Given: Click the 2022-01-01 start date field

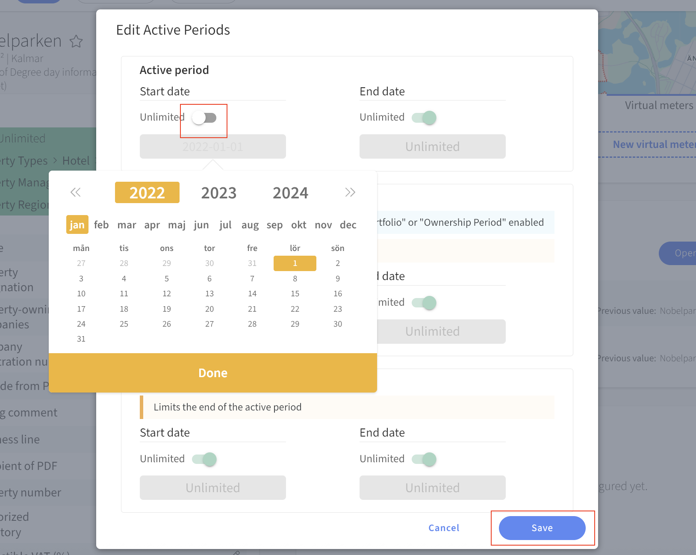Looking at the screenshot, I should (213, 147).
